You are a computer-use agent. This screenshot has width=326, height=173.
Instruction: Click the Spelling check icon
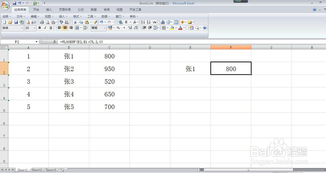point(61,22)
